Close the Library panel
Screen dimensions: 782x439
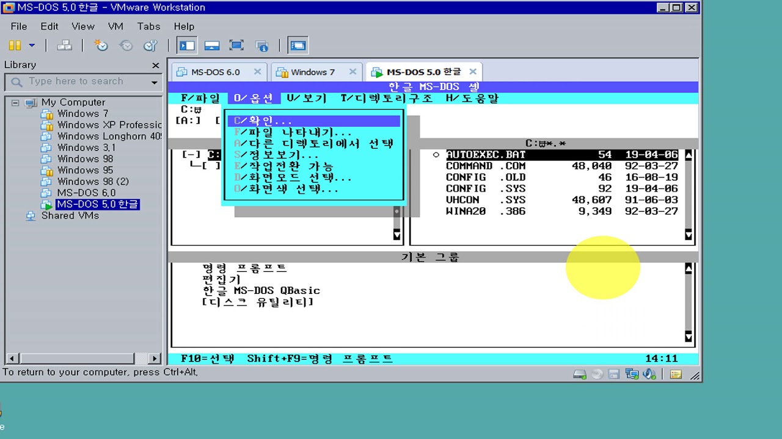click(x=156, y=65)
